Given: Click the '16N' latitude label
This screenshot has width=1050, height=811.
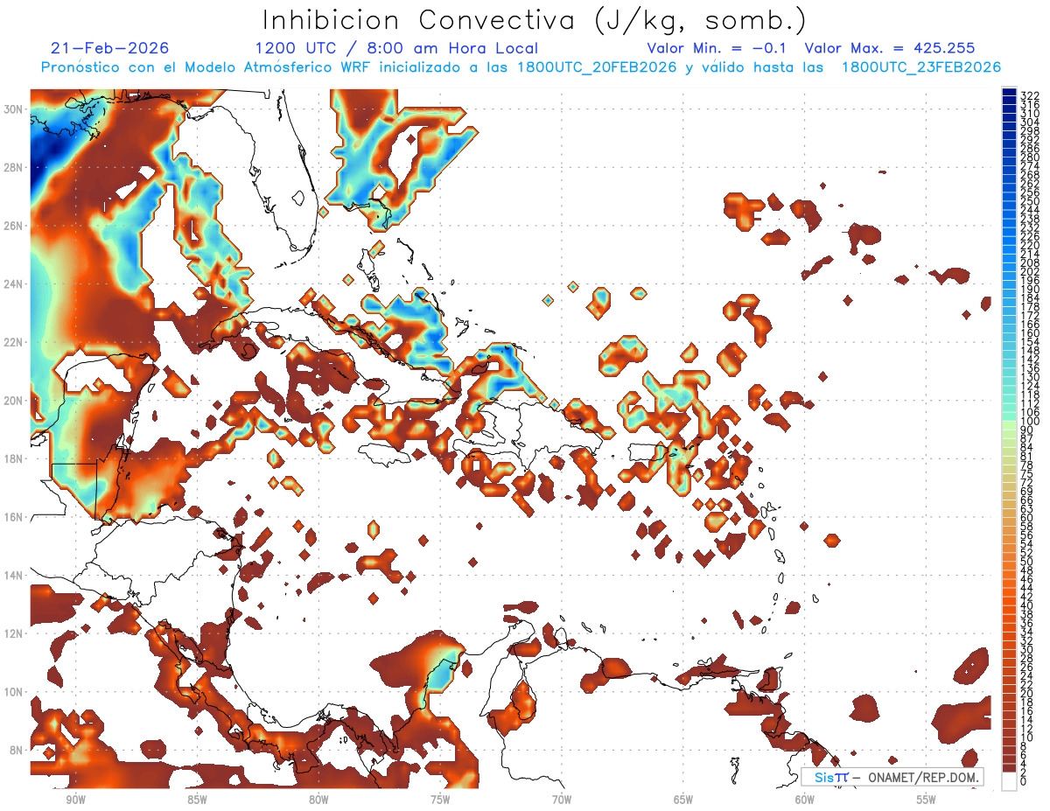Looking at the screenshot, I should point(13,517).
